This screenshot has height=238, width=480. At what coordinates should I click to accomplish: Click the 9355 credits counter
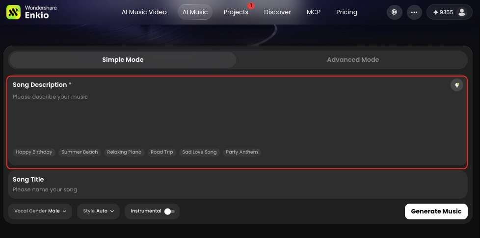tap(443, 12)
